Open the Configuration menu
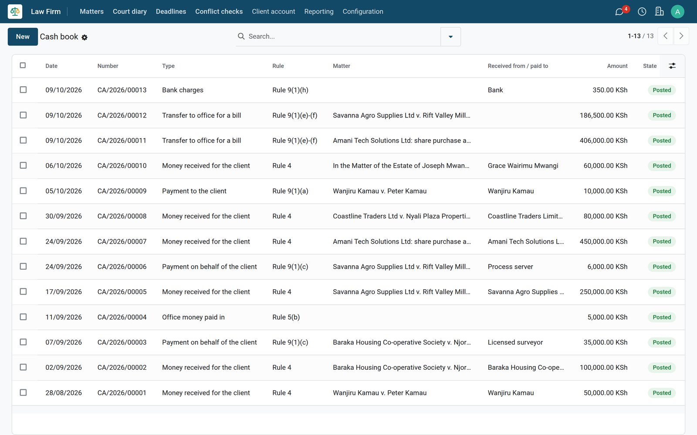The image size is (697, 435). tap(363, 12)
